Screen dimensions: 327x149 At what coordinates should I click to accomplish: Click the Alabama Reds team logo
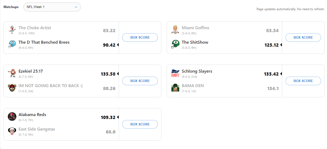click(x=12, y=116)
